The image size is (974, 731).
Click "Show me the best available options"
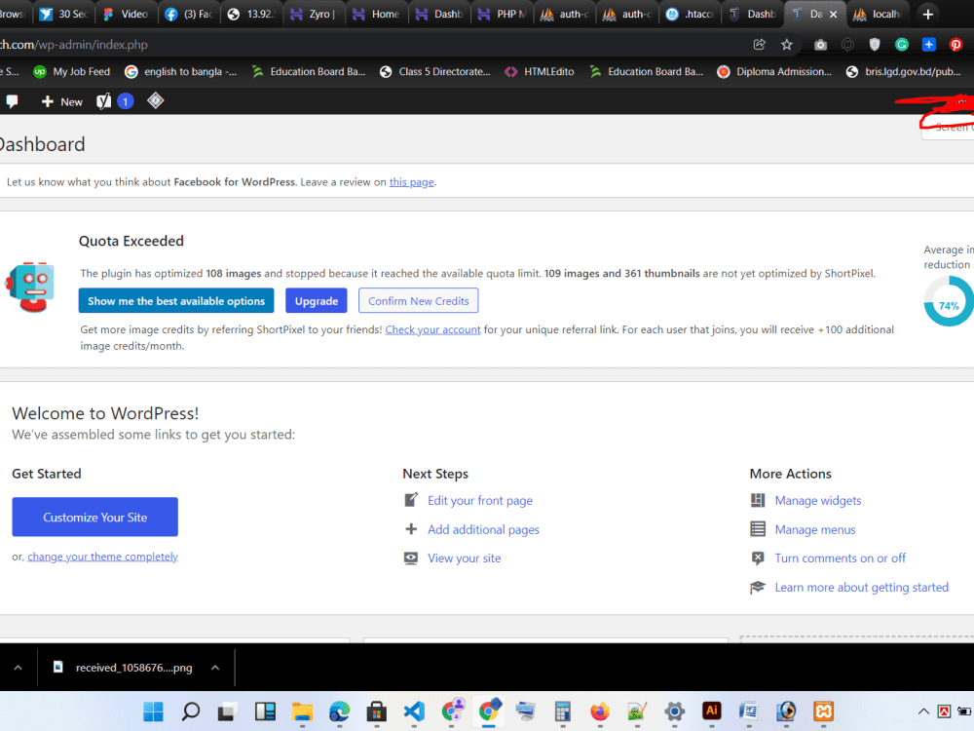pyautogui.click(x=175, y=301)
